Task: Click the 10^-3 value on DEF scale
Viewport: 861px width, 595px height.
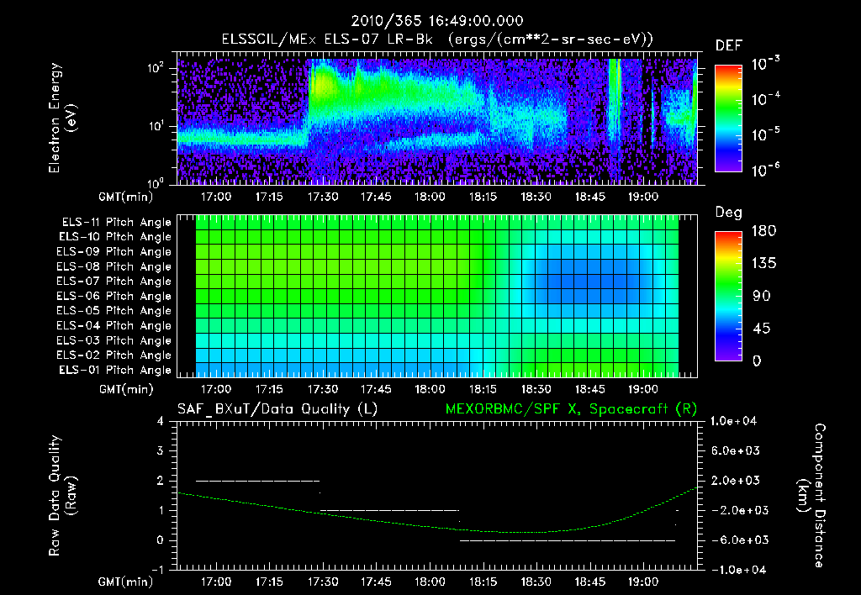Action: pos(765,64)
